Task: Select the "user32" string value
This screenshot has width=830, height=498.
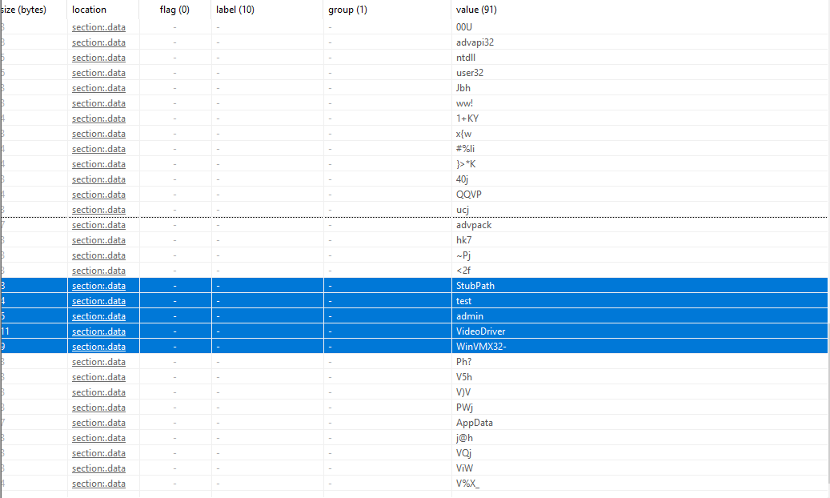Action: point(469,73)
